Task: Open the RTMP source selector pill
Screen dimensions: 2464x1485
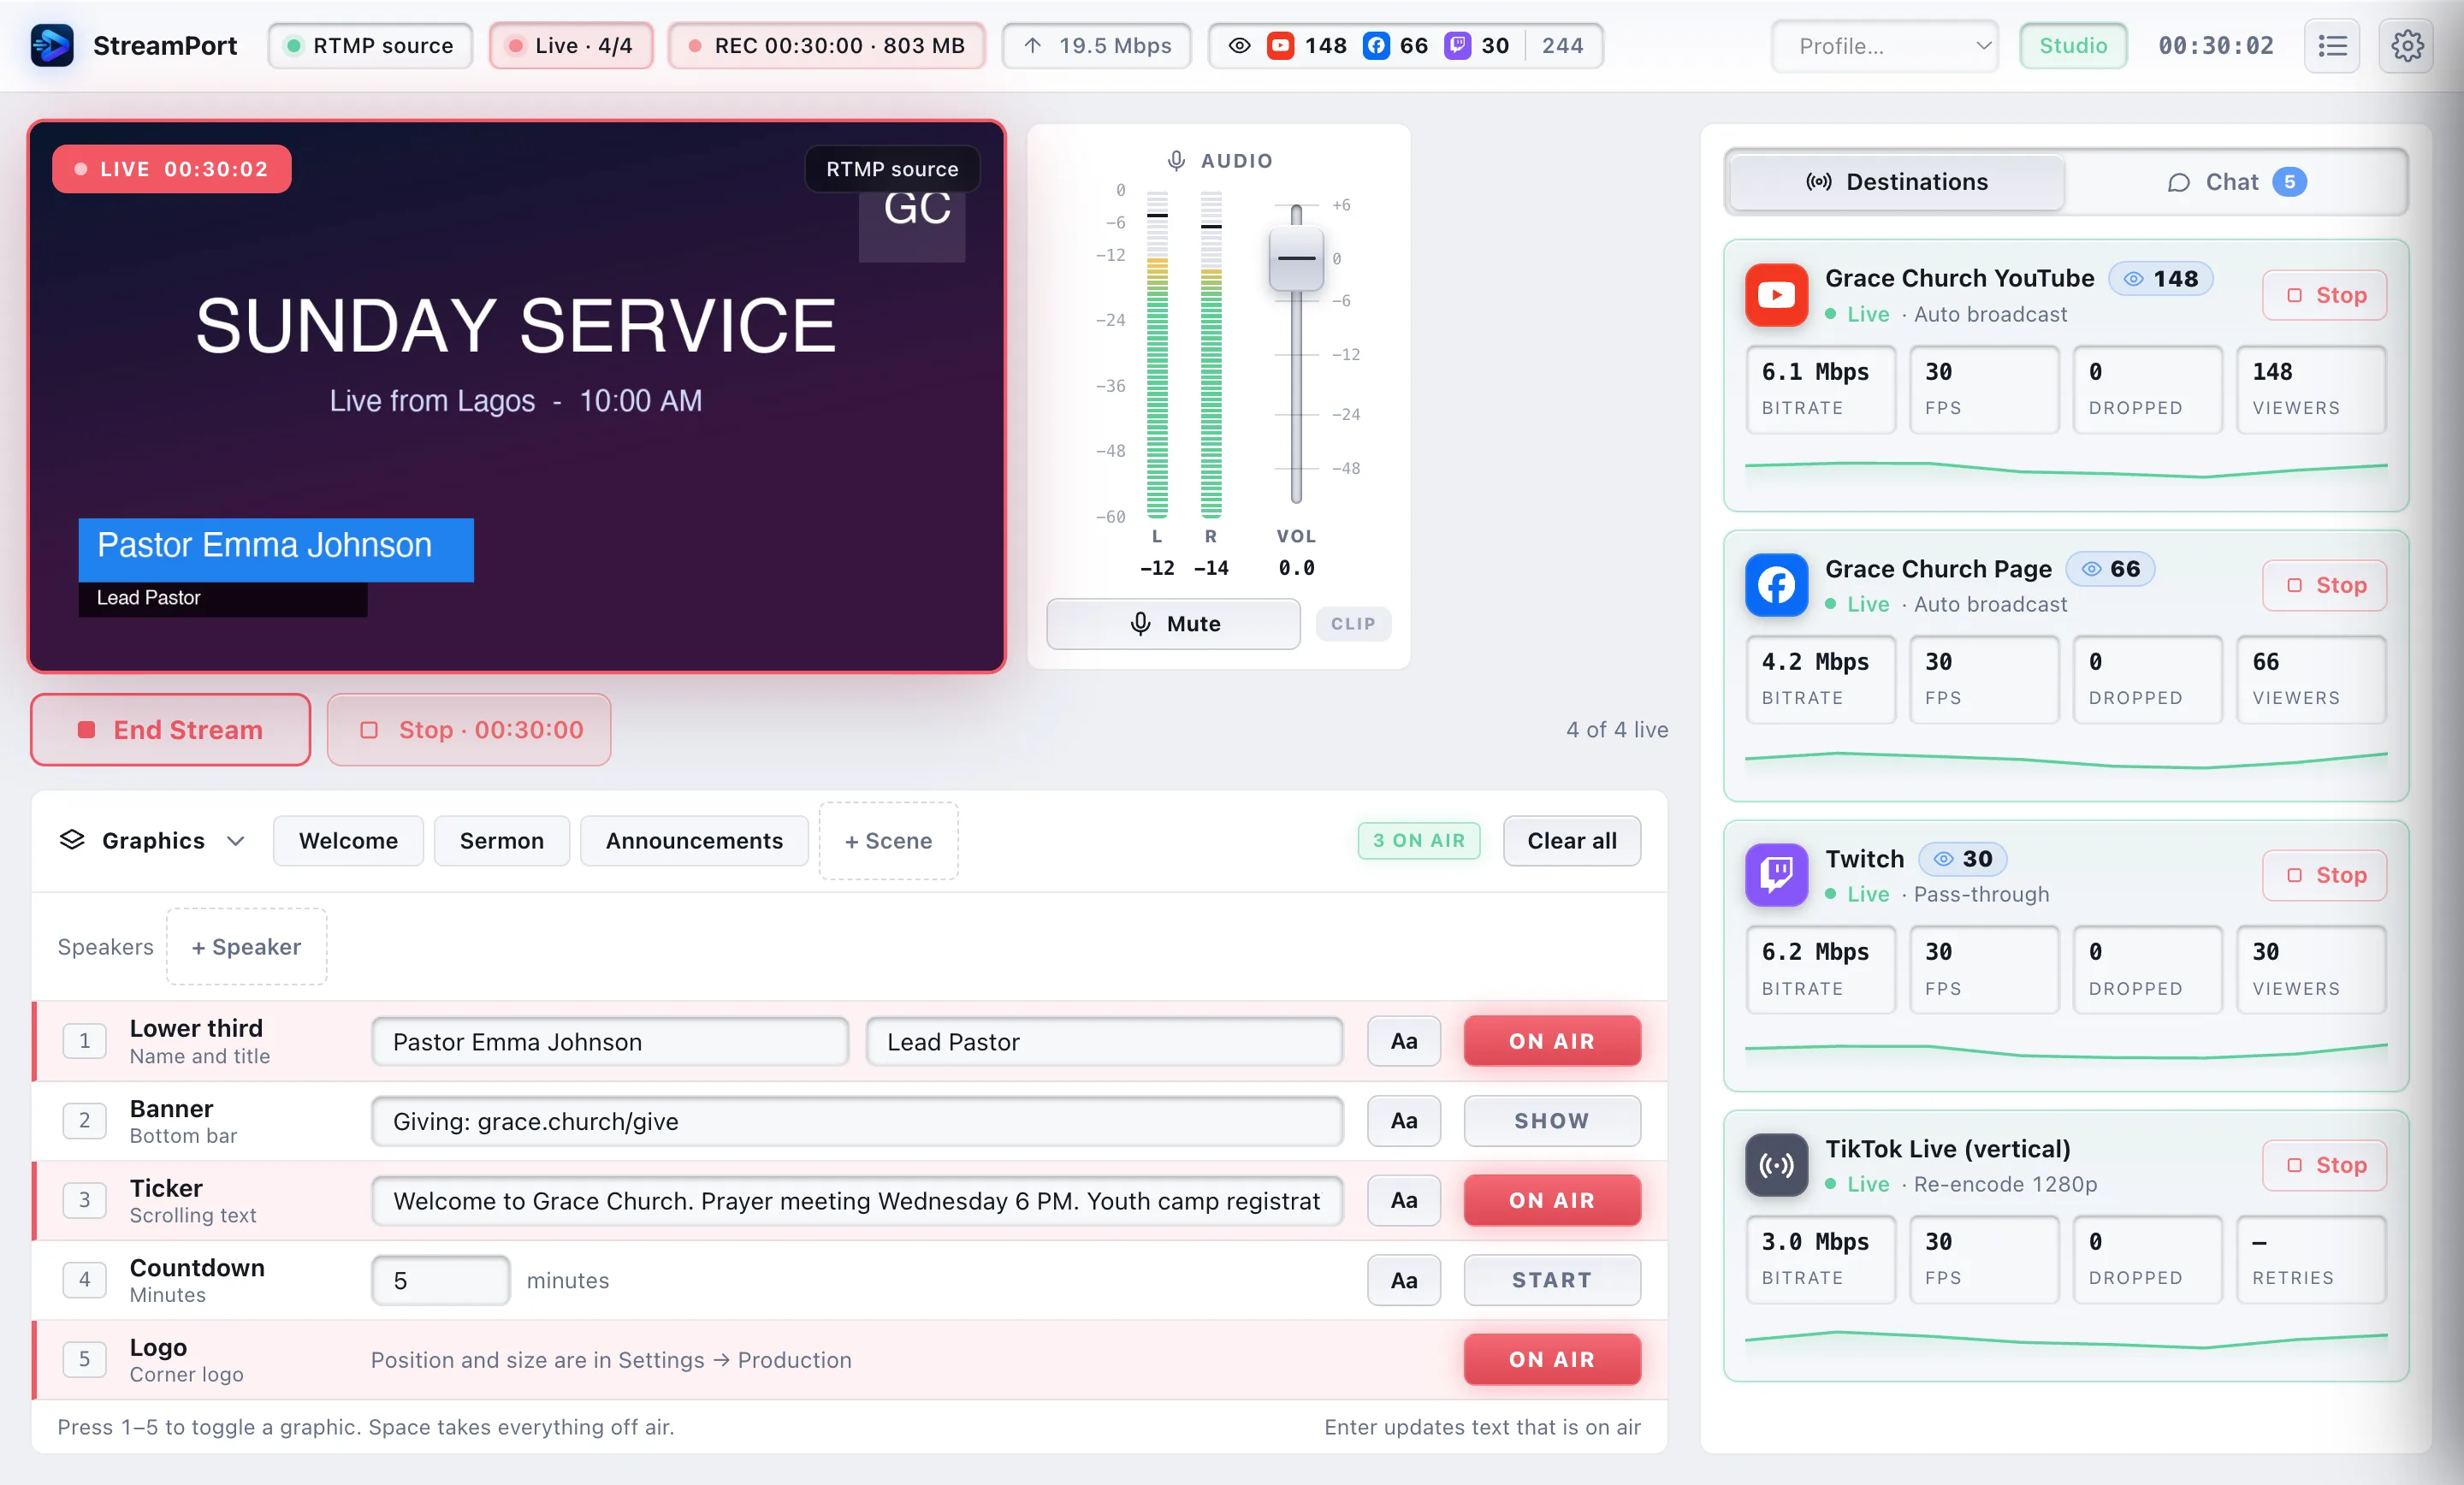Action: pyautogui.click(x=370, y=46)
